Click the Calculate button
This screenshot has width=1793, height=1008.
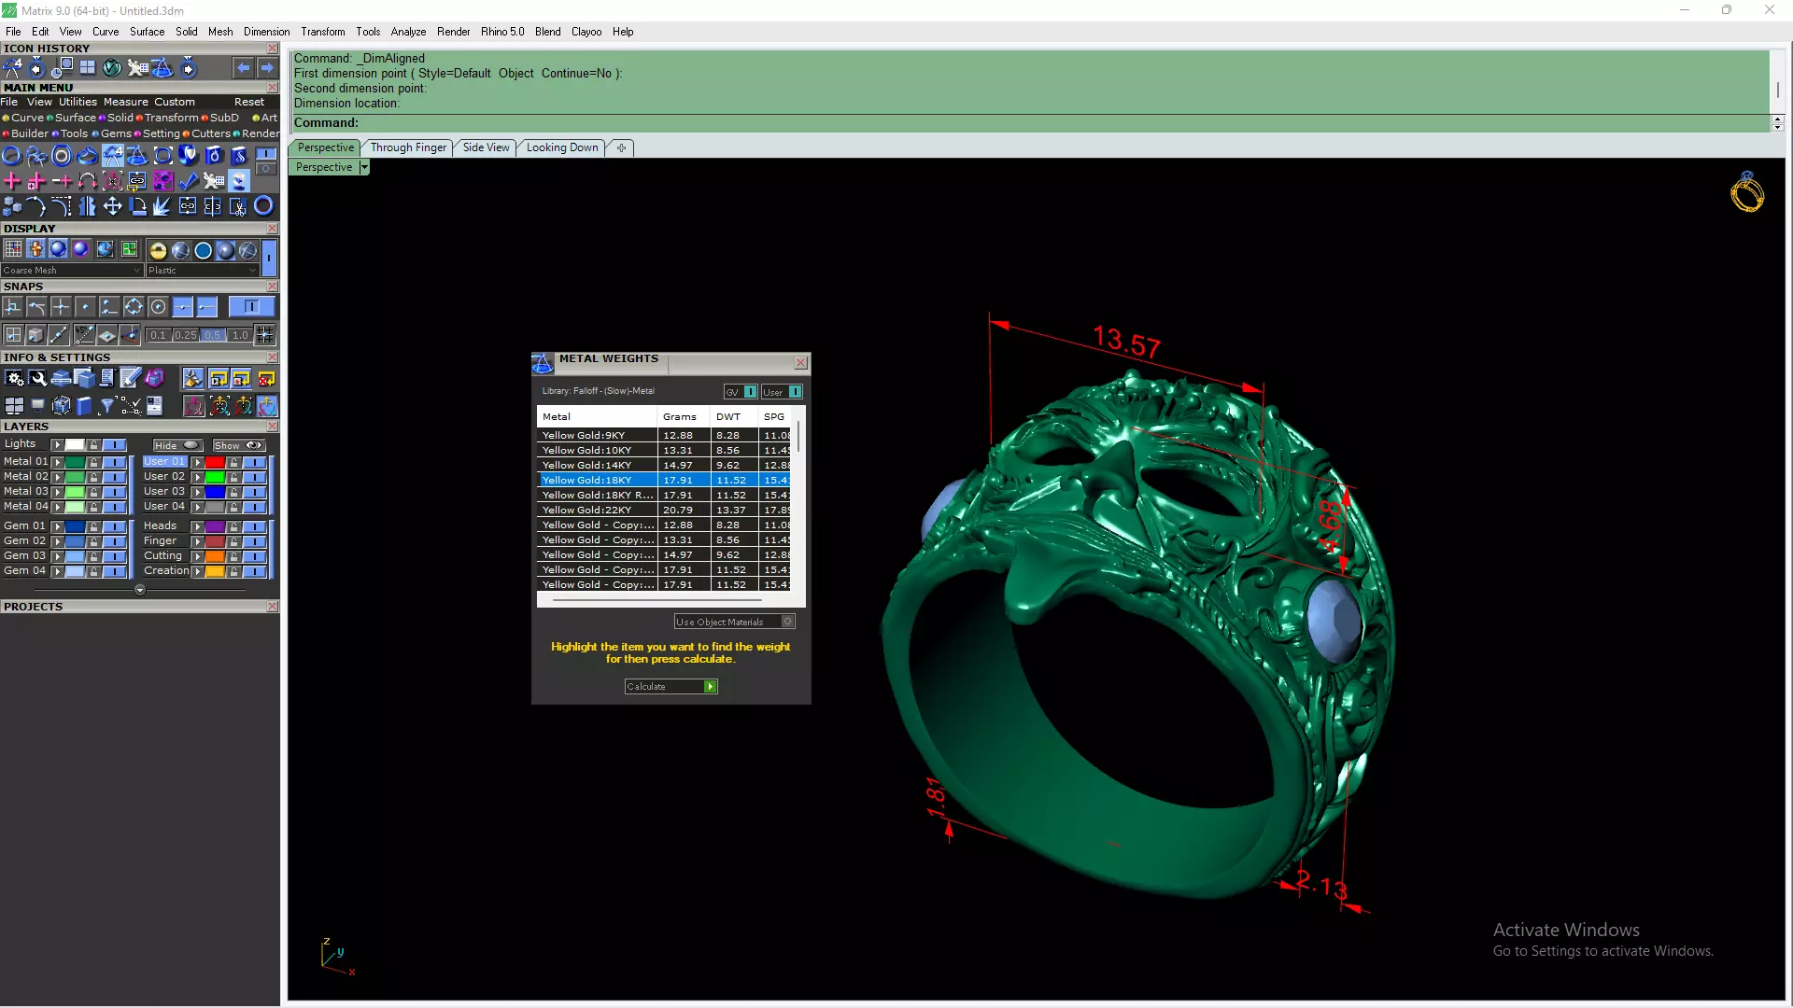[671, 687]
